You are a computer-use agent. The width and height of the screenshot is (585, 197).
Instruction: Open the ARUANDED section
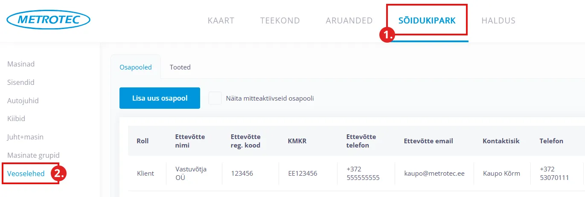coord(349,20)
